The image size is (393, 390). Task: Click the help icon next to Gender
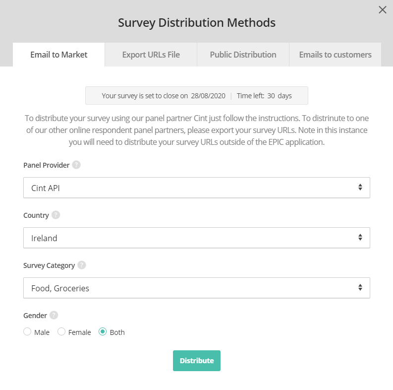[x=54, y=315]
